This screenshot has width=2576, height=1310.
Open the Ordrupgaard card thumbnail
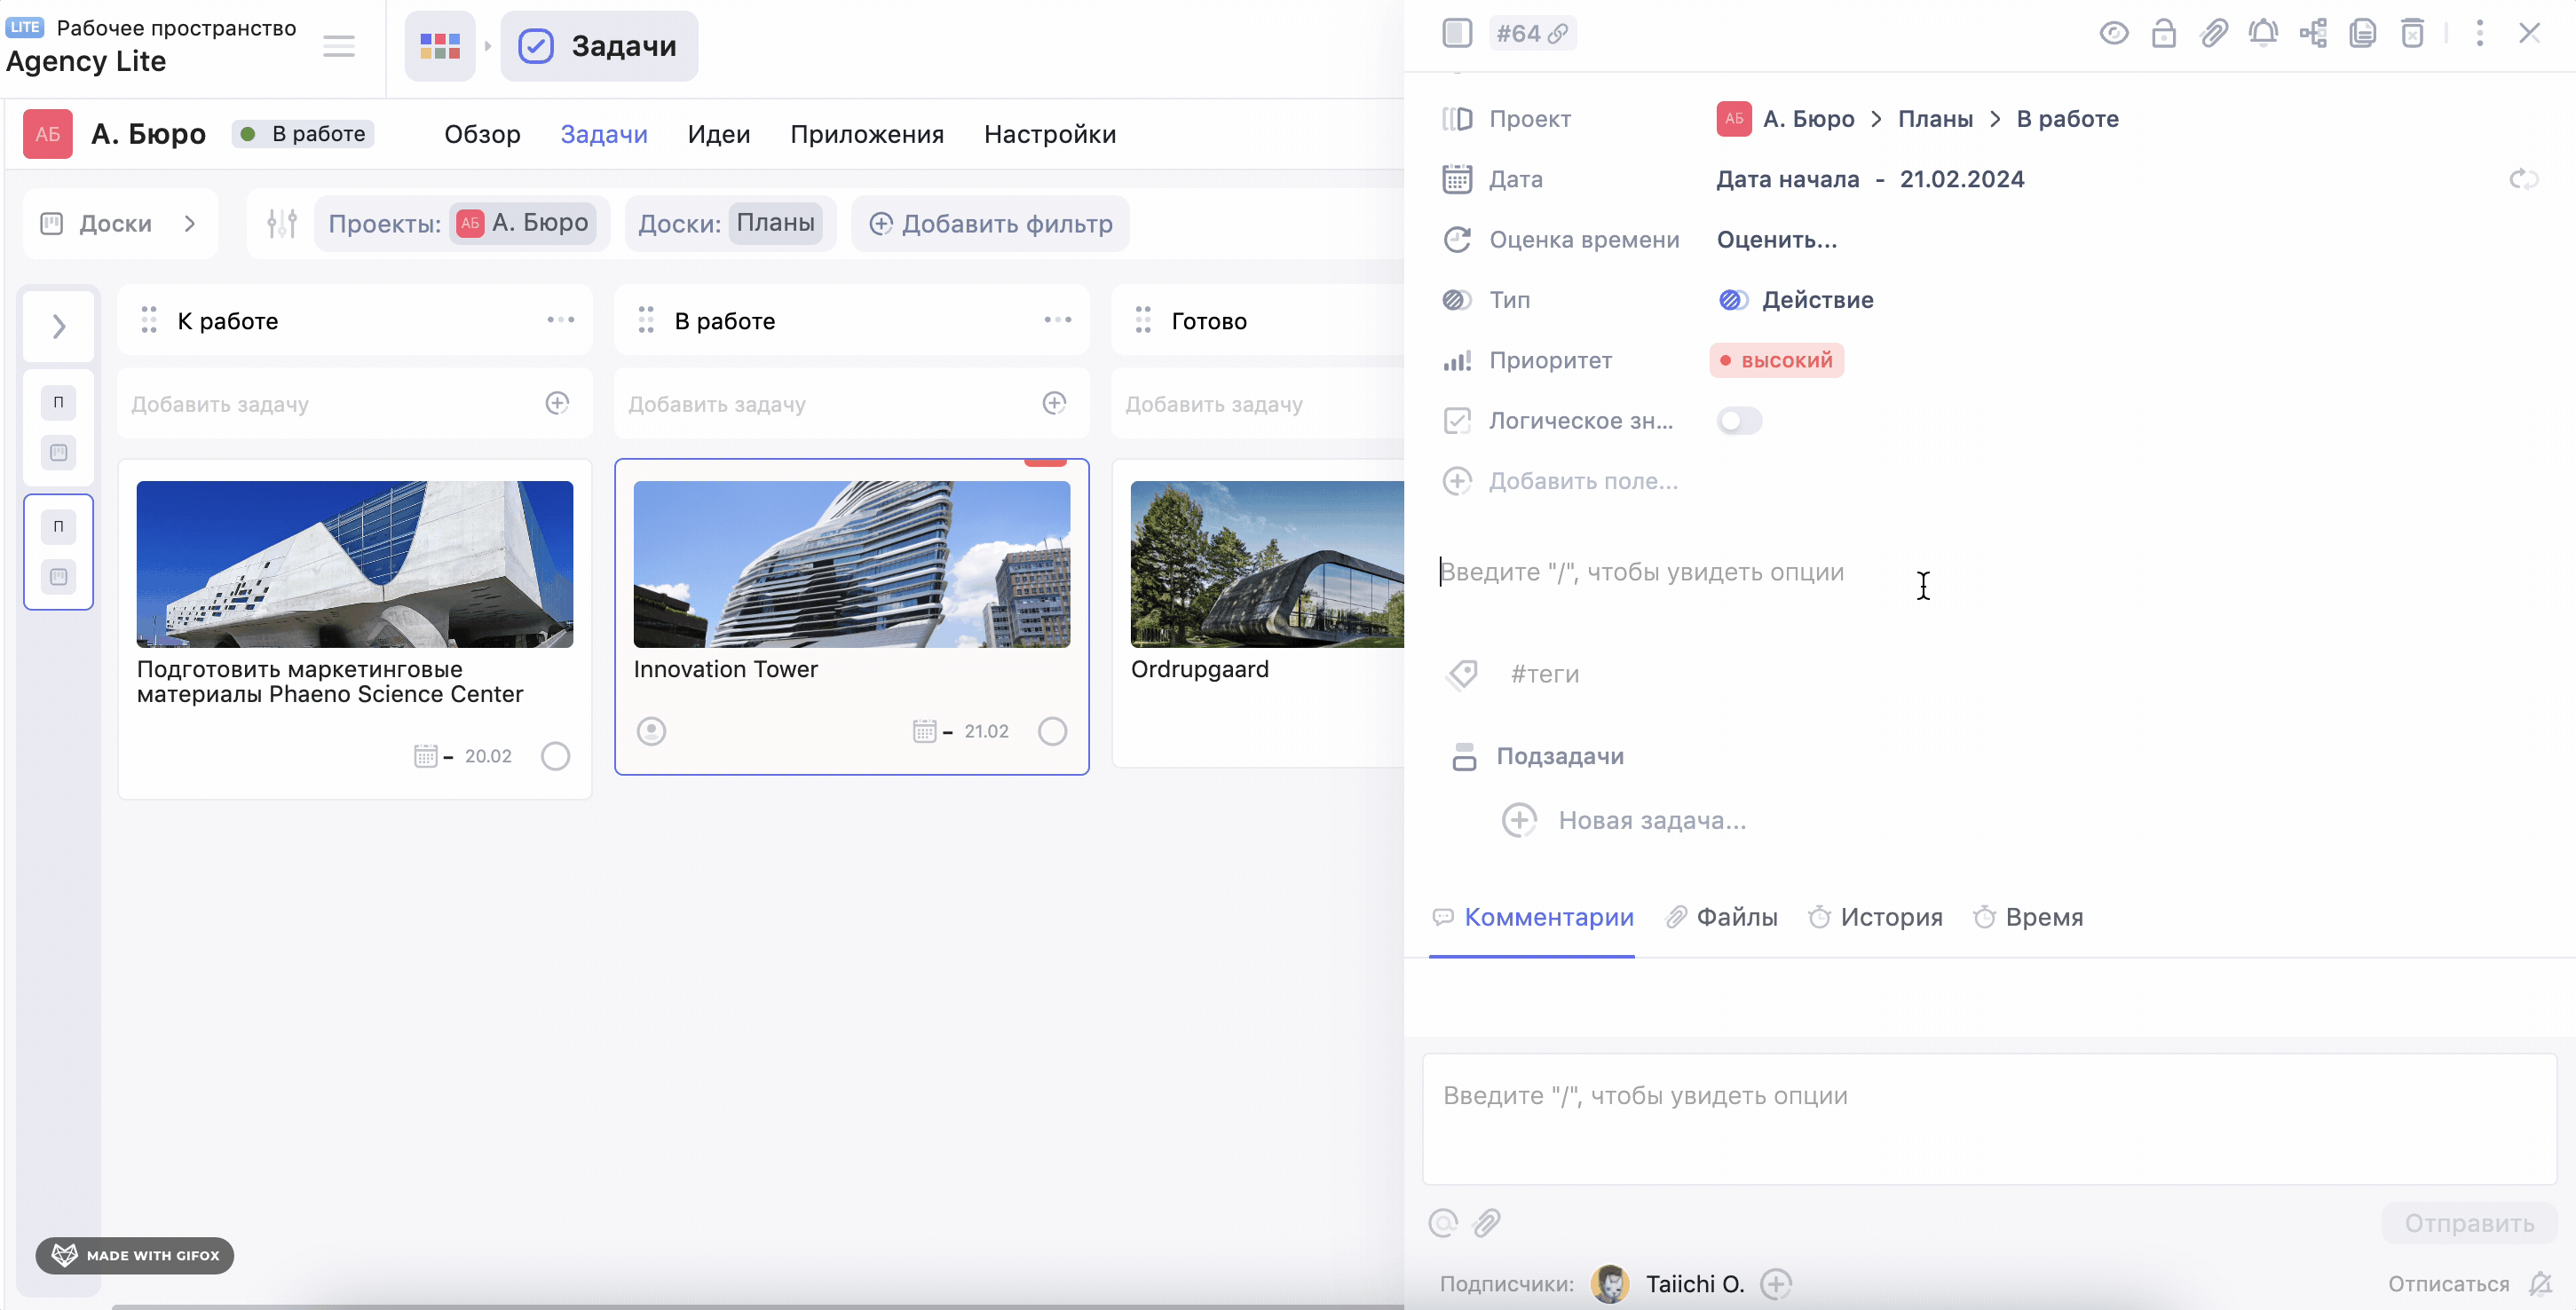[1267, 564]
